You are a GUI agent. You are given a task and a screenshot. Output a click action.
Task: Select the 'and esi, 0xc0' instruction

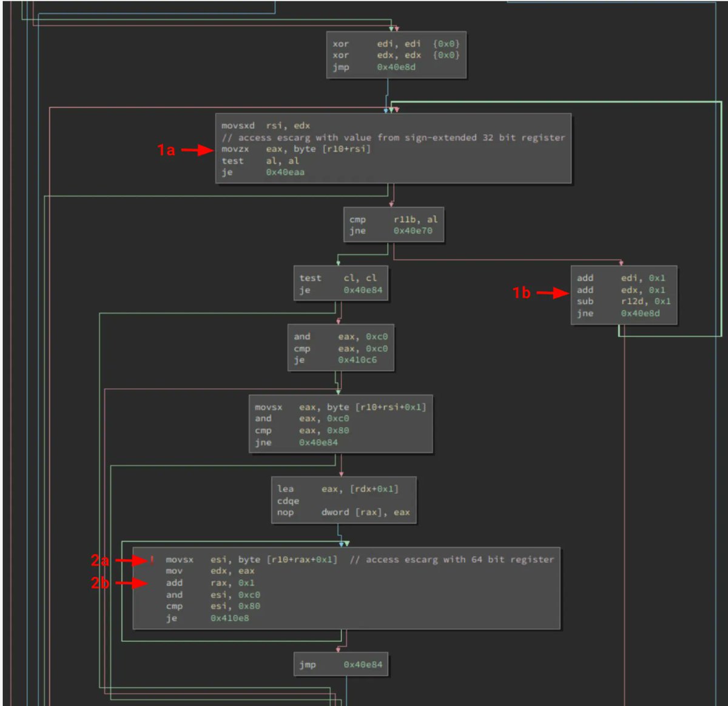coord(213,595)
